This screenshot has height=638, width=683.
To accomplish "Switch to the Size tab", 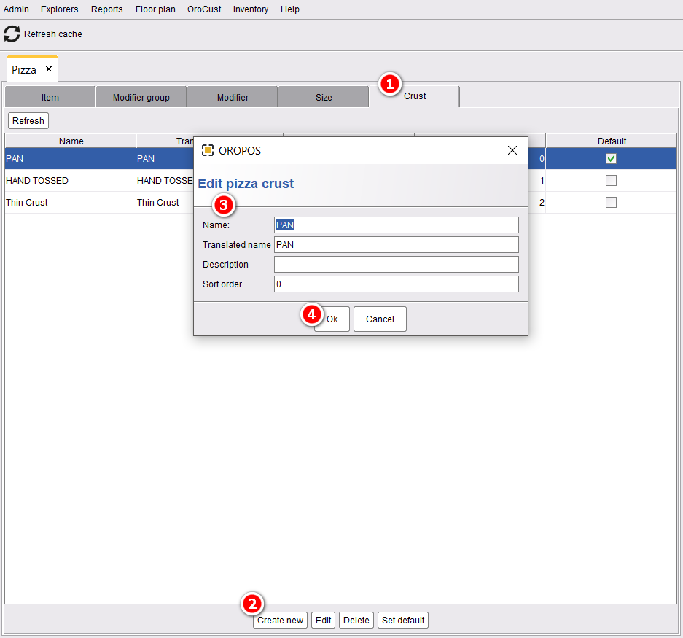I will 324,97.
